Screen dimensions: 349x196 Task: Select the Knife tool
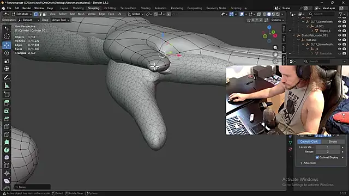(7, 134)
